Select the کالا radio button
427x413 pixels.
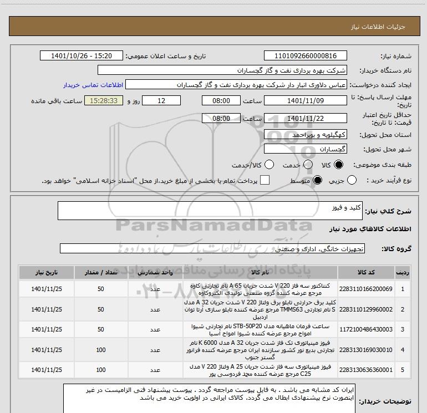tap(338, 165)
